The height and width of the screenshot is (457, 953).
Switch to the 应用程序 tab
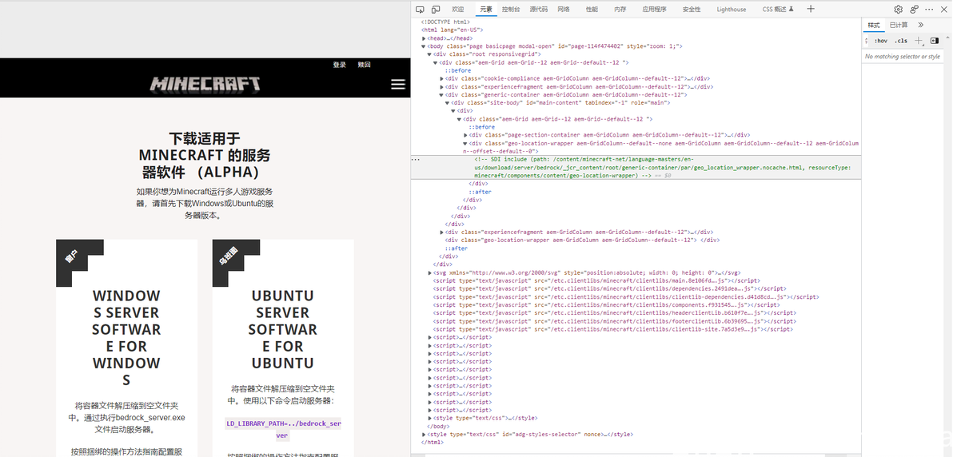[655, 9]
